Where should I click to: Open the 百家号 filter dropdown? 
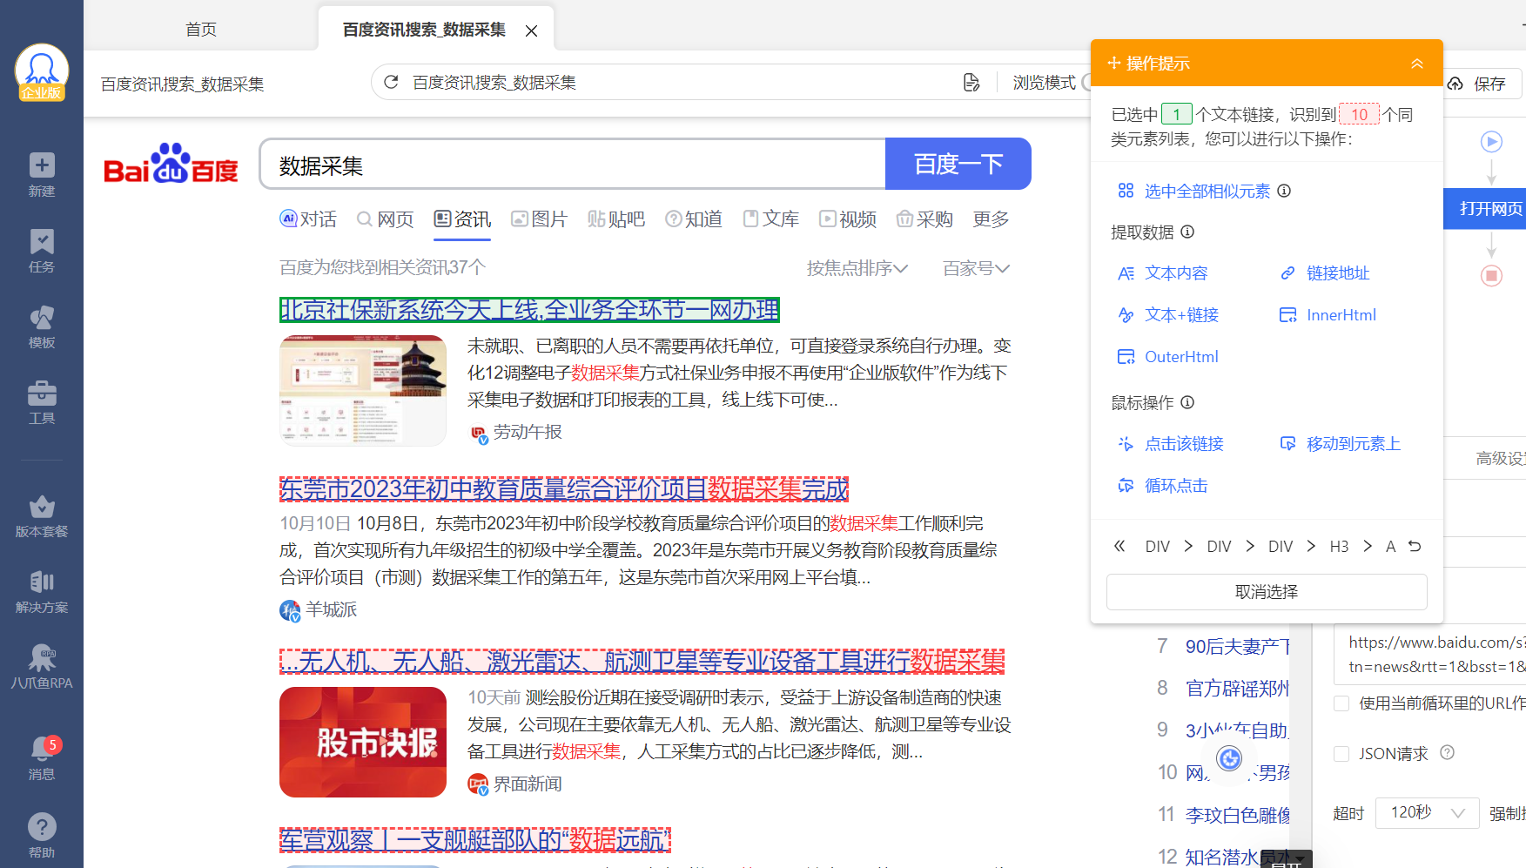coord(976,268)
